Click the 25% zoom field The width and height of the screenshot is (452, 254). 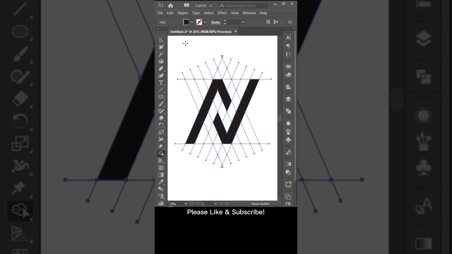coord(176,204)
